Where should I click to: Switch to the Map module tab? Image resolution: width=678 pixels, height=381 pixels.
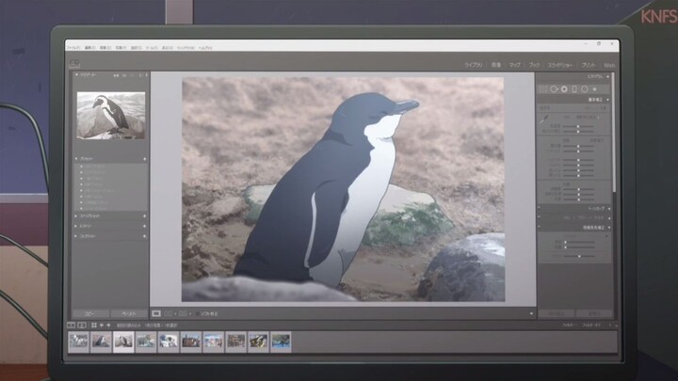(514, 65)
